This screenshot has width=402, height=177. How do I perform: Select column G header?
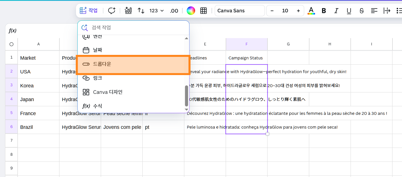(x=288, y=44)
